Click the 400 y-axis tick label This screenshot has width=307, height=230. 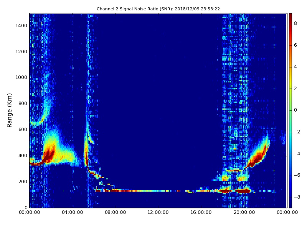(23, 156)
